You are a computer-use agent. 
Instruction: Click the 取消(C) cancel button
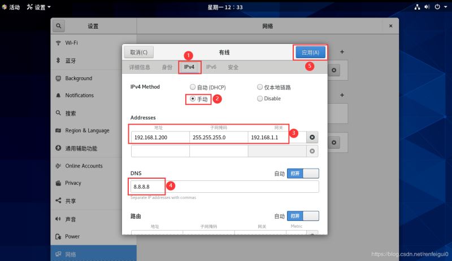(x=138, y=52)
